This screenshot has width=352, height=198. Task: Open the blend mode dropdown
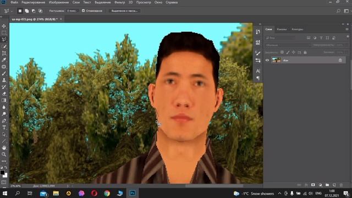pos(288,45)
